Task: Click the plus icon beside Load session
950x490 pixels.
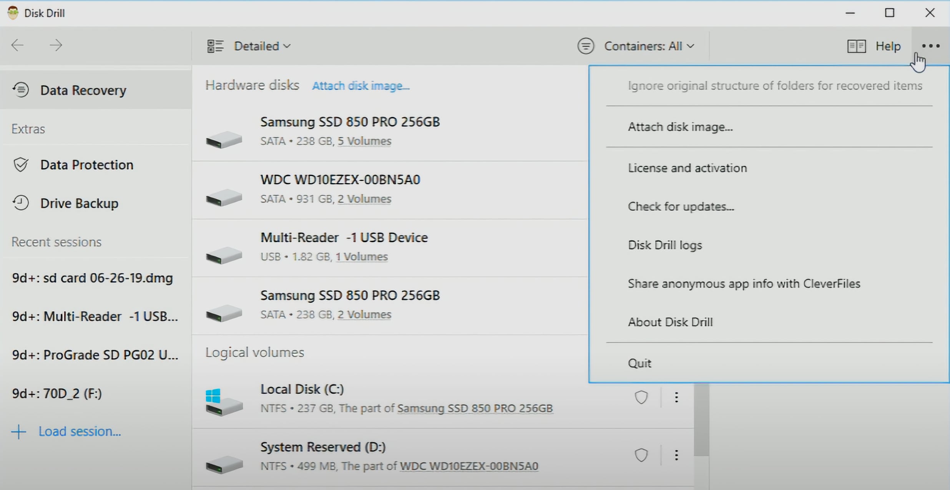Action: (x=18, y=432)
